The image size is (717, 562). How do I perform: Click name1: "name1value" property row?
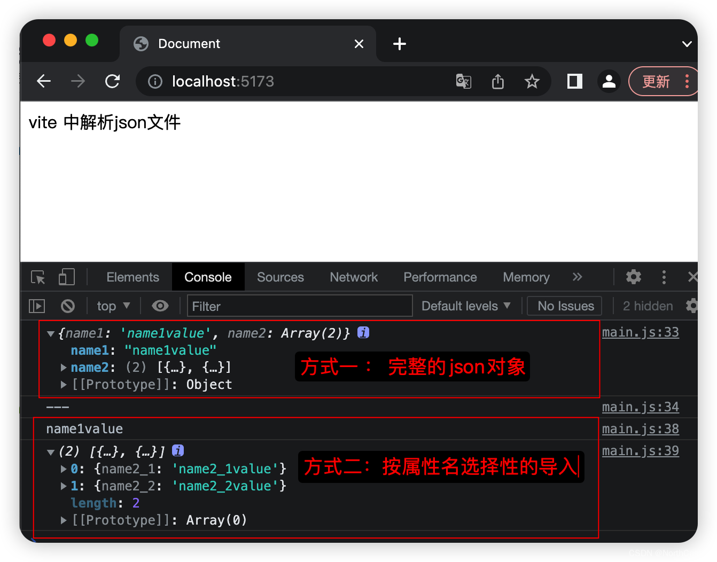point(144,350)
